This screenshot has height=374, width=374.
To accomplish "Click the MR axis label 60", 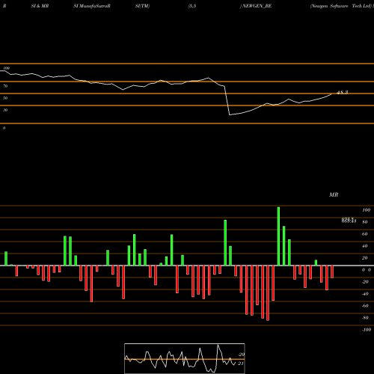I will [365, 234].
